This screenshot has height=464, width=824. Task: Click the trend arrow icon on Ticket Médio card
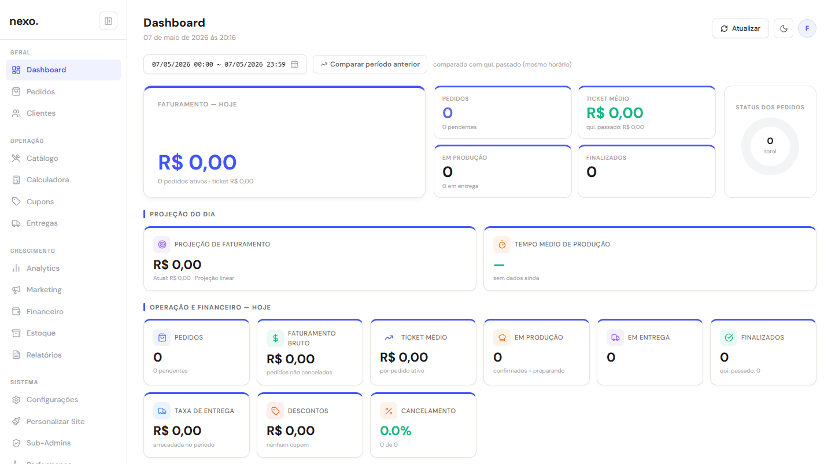(x=389, y=337)
